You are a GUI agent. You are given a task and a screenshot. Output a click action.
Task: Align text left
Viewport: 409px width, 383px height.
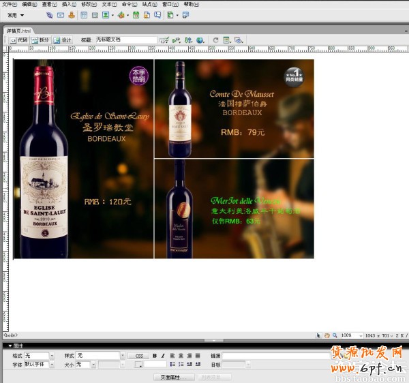tap(172, 356)
